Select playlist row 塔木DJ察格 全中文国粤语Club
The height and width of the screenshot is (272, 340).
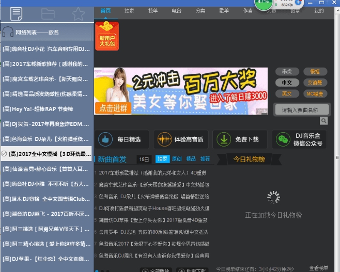coord(47,199)
